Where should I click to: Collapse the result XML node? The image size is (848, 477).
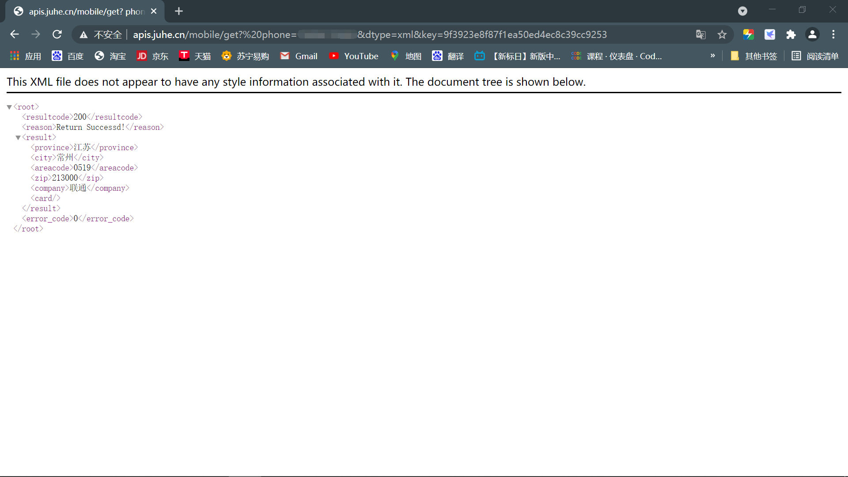click(x=18, y=138)
